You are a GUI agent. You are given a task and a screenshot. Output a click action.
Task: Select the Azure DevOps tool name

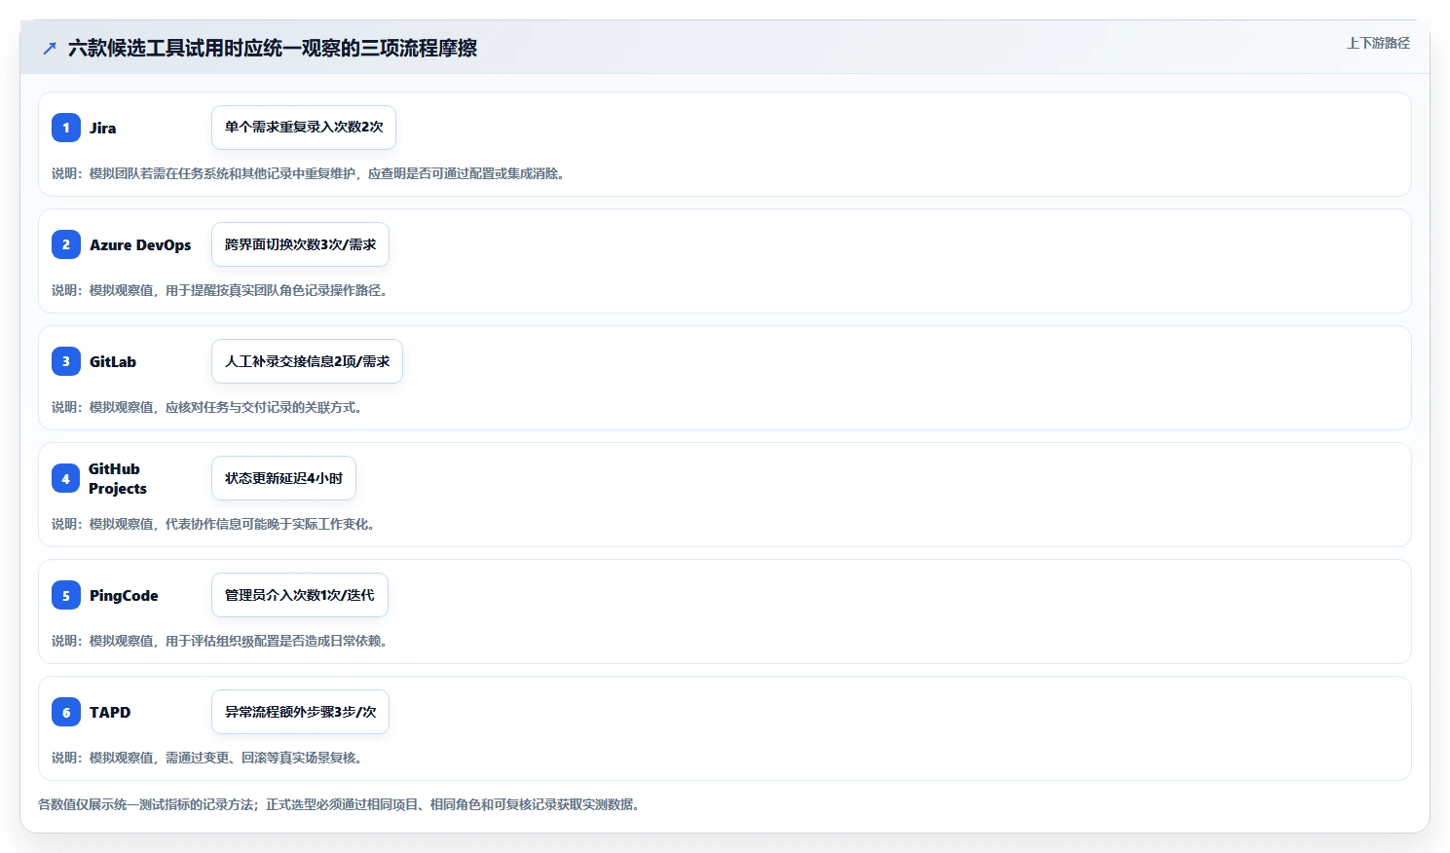(140, 244)
